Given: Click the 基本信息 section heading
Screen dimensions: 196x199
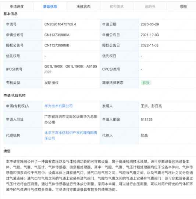Looking at the screenshot, I should [x=10, y=14].
